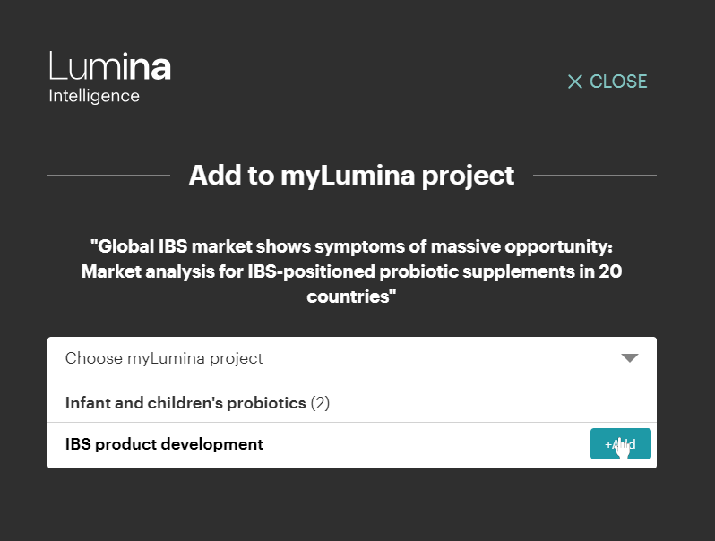Click the Lumina logo wordmark
This screenshot has width=715, height=541.
click(109, 67)
